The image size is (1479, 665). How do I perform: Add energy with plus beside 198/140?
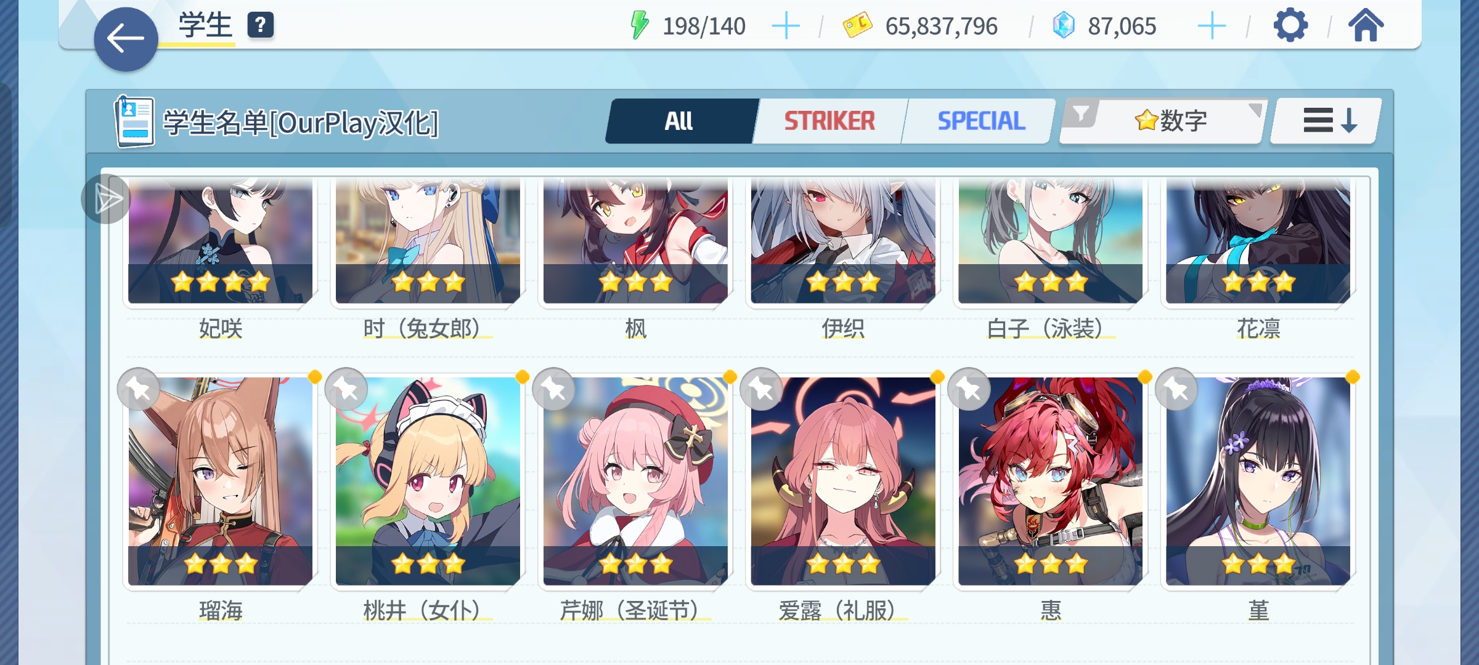[x=786, y=26]
